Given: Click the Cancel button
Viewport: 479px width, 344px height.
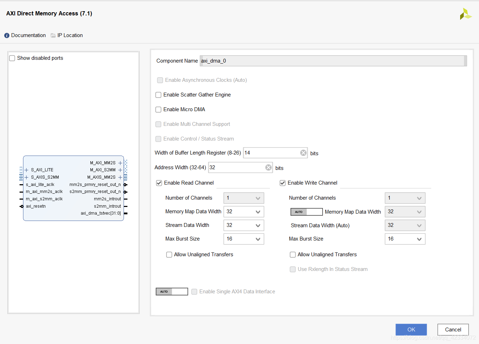Looking at the screenshot, I should coord(453,330).
